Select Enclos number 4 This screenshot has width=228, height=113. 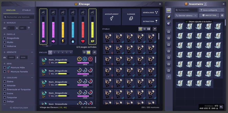pos(63,53)
